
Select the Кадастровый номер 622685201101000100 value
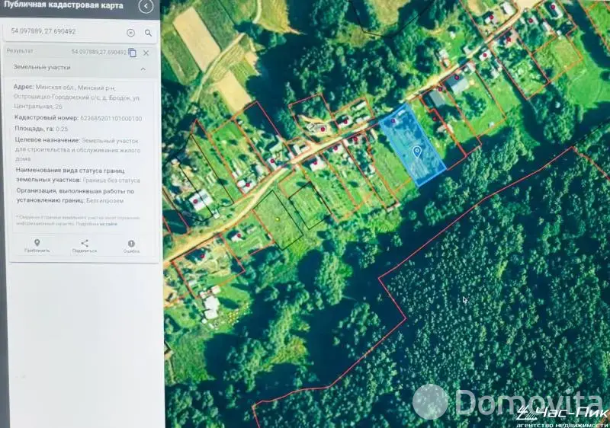coord(111,119)
